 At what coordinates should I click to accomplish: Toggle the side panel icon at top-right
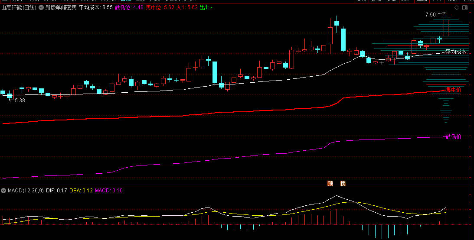(465, 7)
